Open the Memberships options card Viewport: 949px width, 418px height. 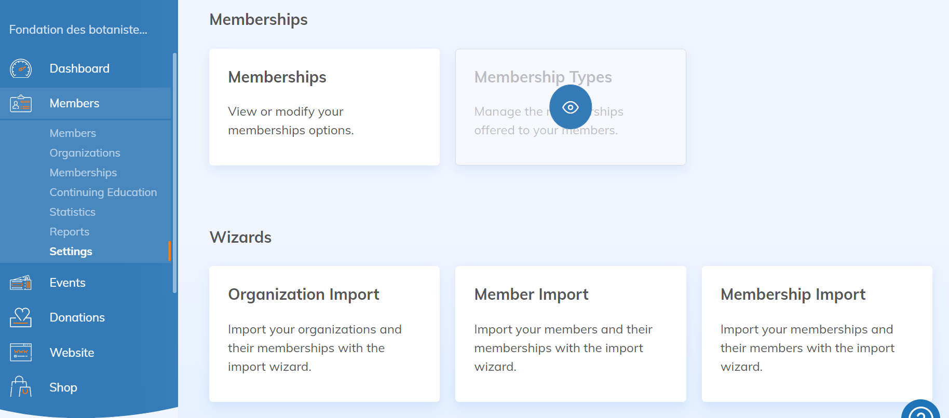click(324, 107)
